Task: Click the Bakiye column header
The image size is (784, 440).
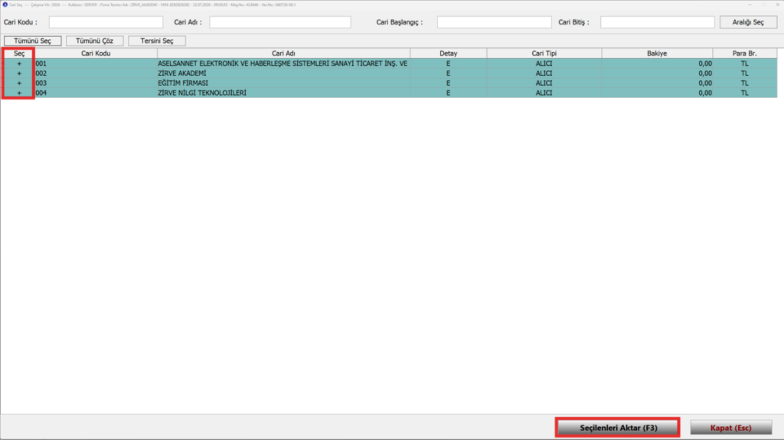Action: coord(657,54)
